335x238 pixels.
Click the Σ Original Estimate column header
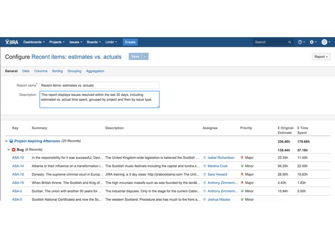coord(285,130)
